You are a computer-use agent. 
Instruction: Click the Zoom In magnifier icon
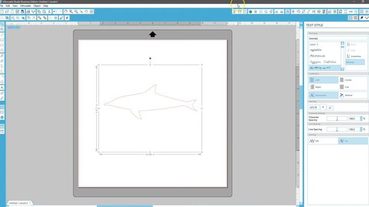71,11
